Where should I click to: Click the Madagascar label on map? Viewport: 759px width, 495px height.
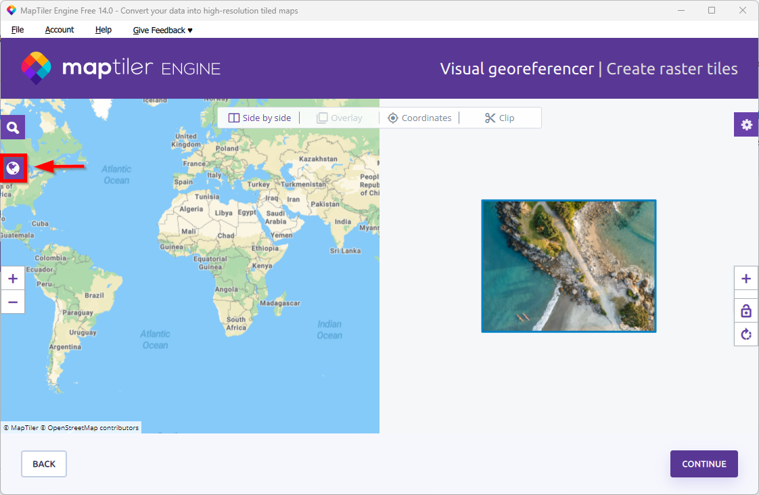pos(280,304)
